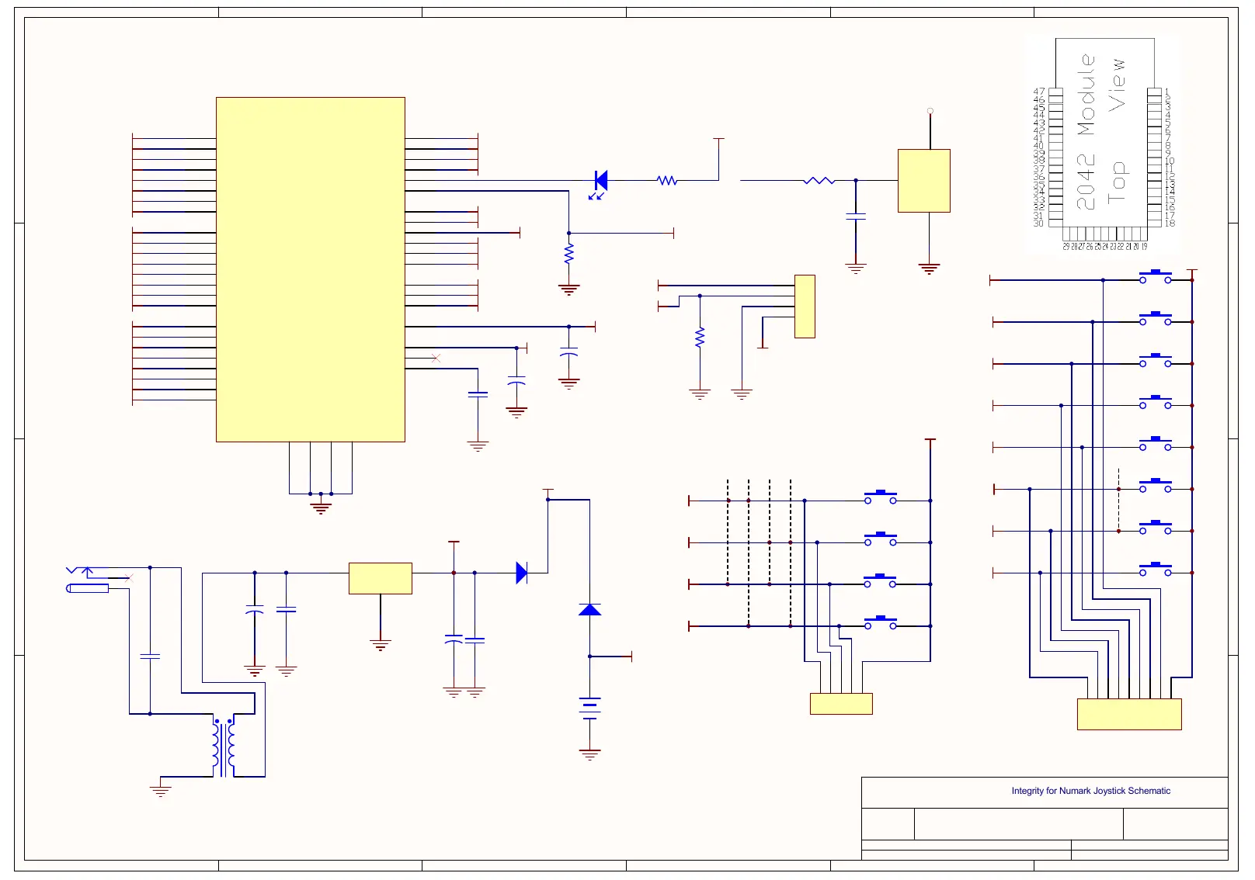Click the small yellow IC block at top right
This screenshot has height=880, width=1255.
tap(924, 181)
